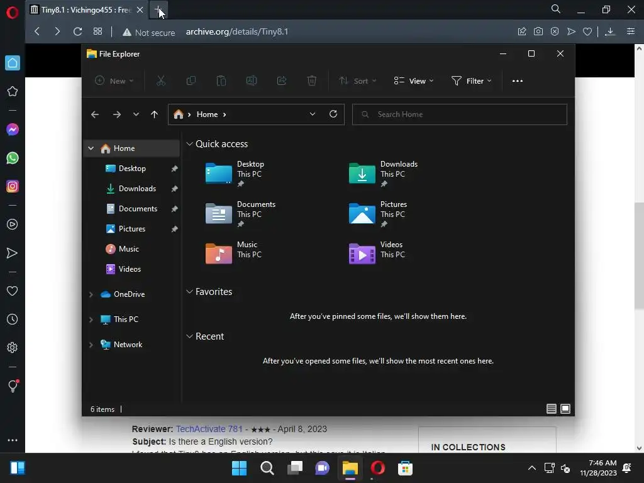Expand Network in the navigation pane

[91, 345]
